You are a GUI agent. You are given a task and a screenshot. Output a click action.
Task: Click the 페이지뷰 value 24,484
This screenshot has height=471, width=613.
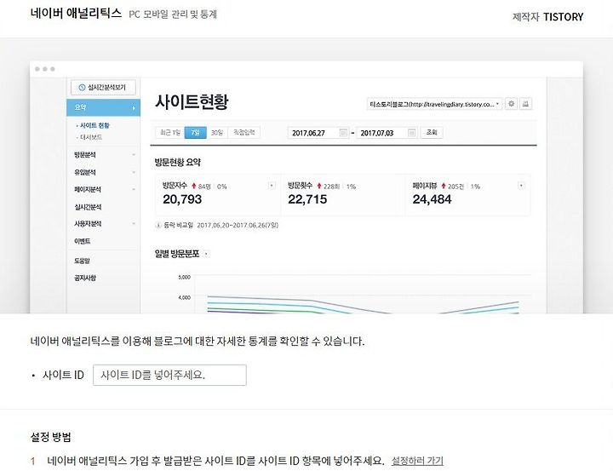[x=432, y=199]
